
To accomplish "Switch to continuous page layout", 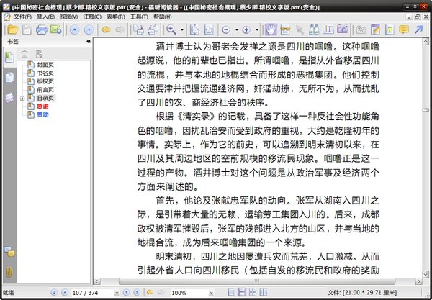I will [242, 292].
